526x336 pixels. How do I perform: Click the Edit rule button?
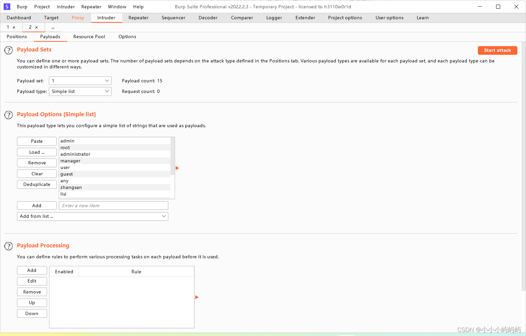32,281
